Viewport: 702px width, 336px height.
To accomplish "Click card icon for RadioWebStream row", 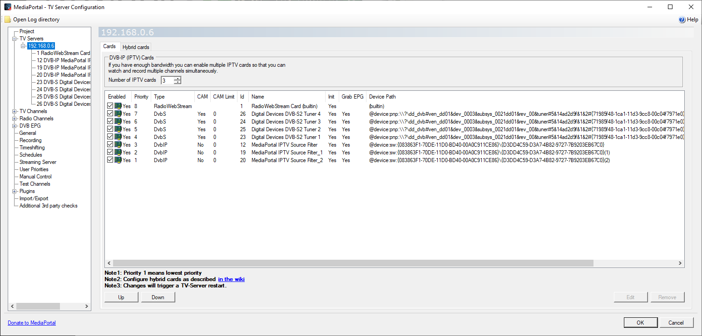I will point(118,106).
